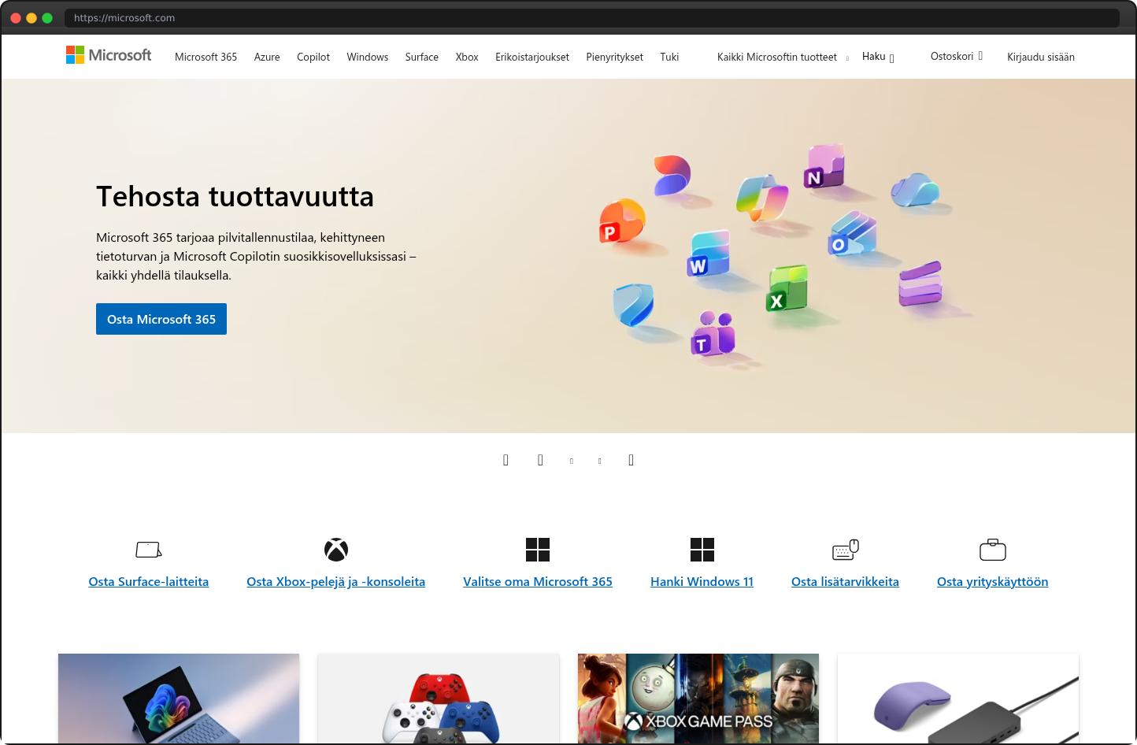This screenshot has height=745, width=1137.
Task: Click the Microsoft four-square logo
Action: 75,55
